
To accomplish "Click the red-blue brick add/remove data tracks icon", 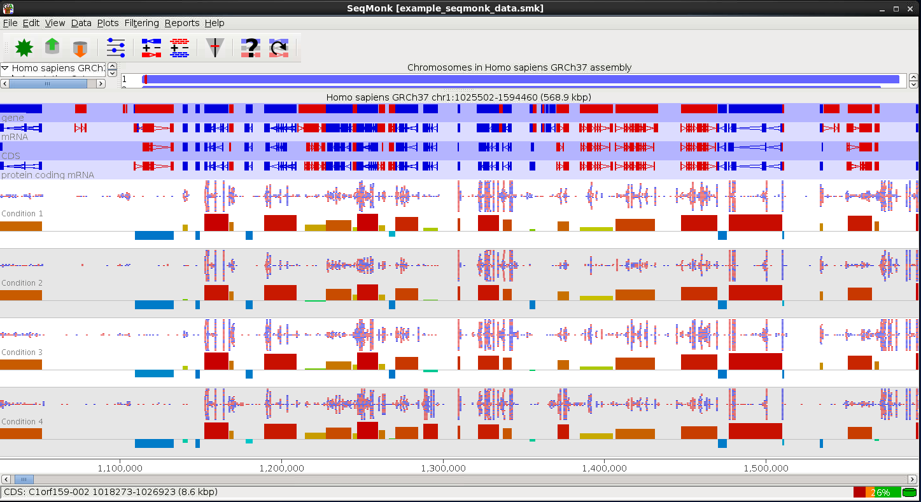I will point(179,48).
